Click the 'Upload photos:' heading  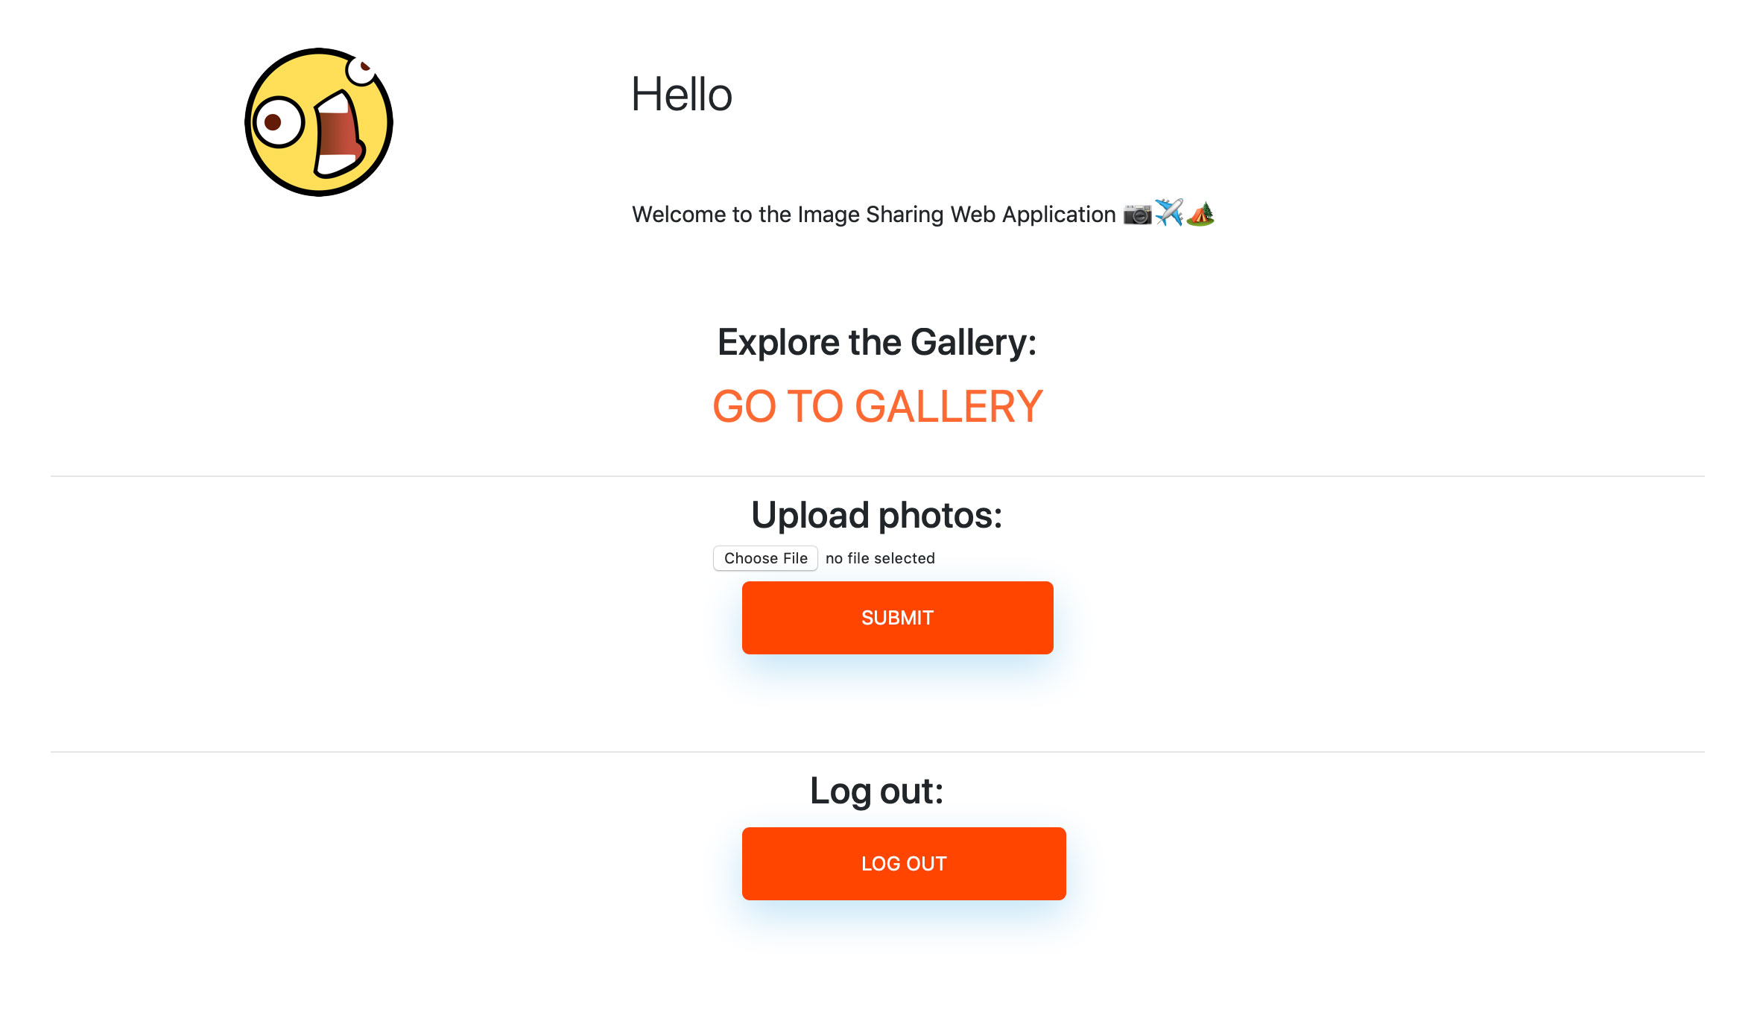coord(877,515)
